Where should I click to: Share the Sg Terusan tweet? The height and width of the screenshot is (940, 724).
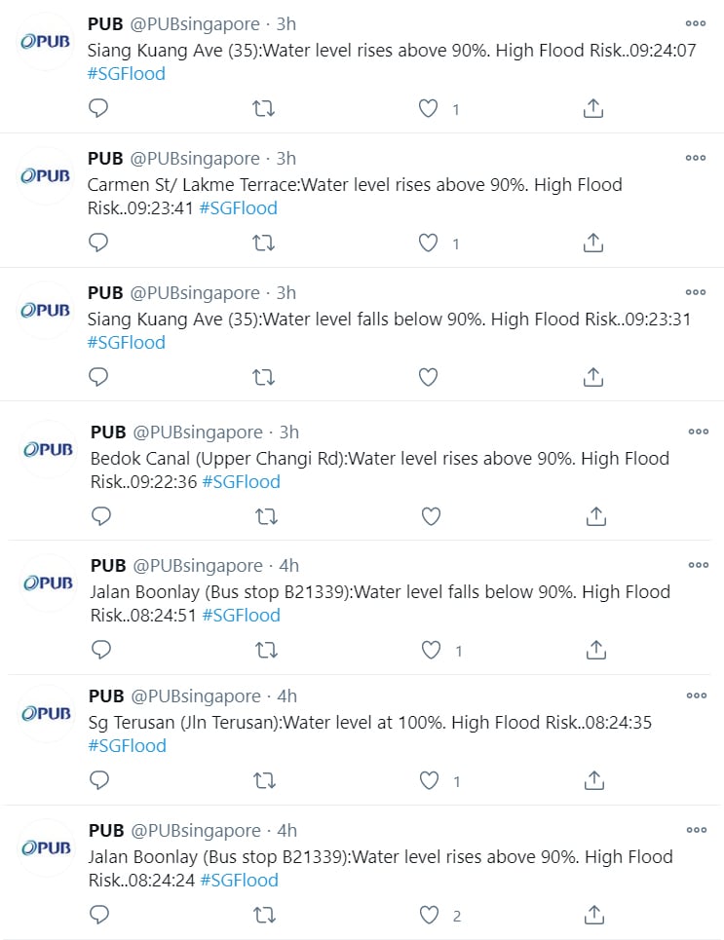(593, 779)
